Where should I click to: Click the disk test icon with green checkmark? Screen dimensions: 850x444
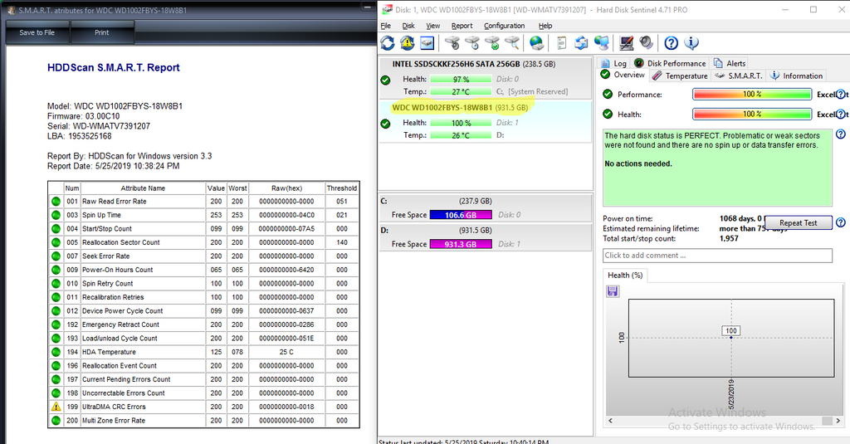pyautogui.click(x=492, y=43)
